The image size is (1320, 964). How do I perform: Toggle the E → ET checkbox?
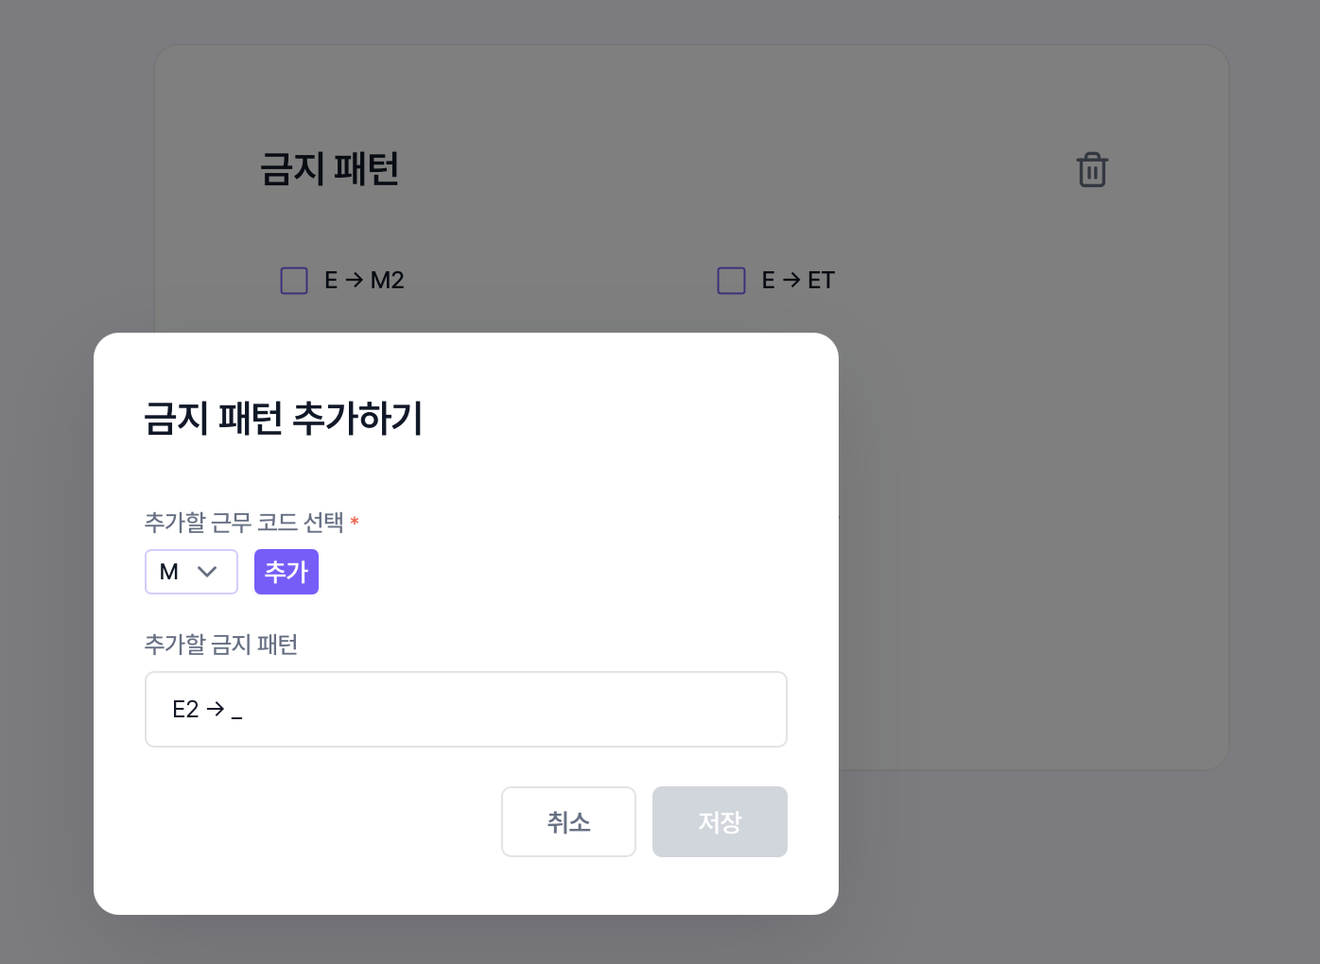(731, 281)
